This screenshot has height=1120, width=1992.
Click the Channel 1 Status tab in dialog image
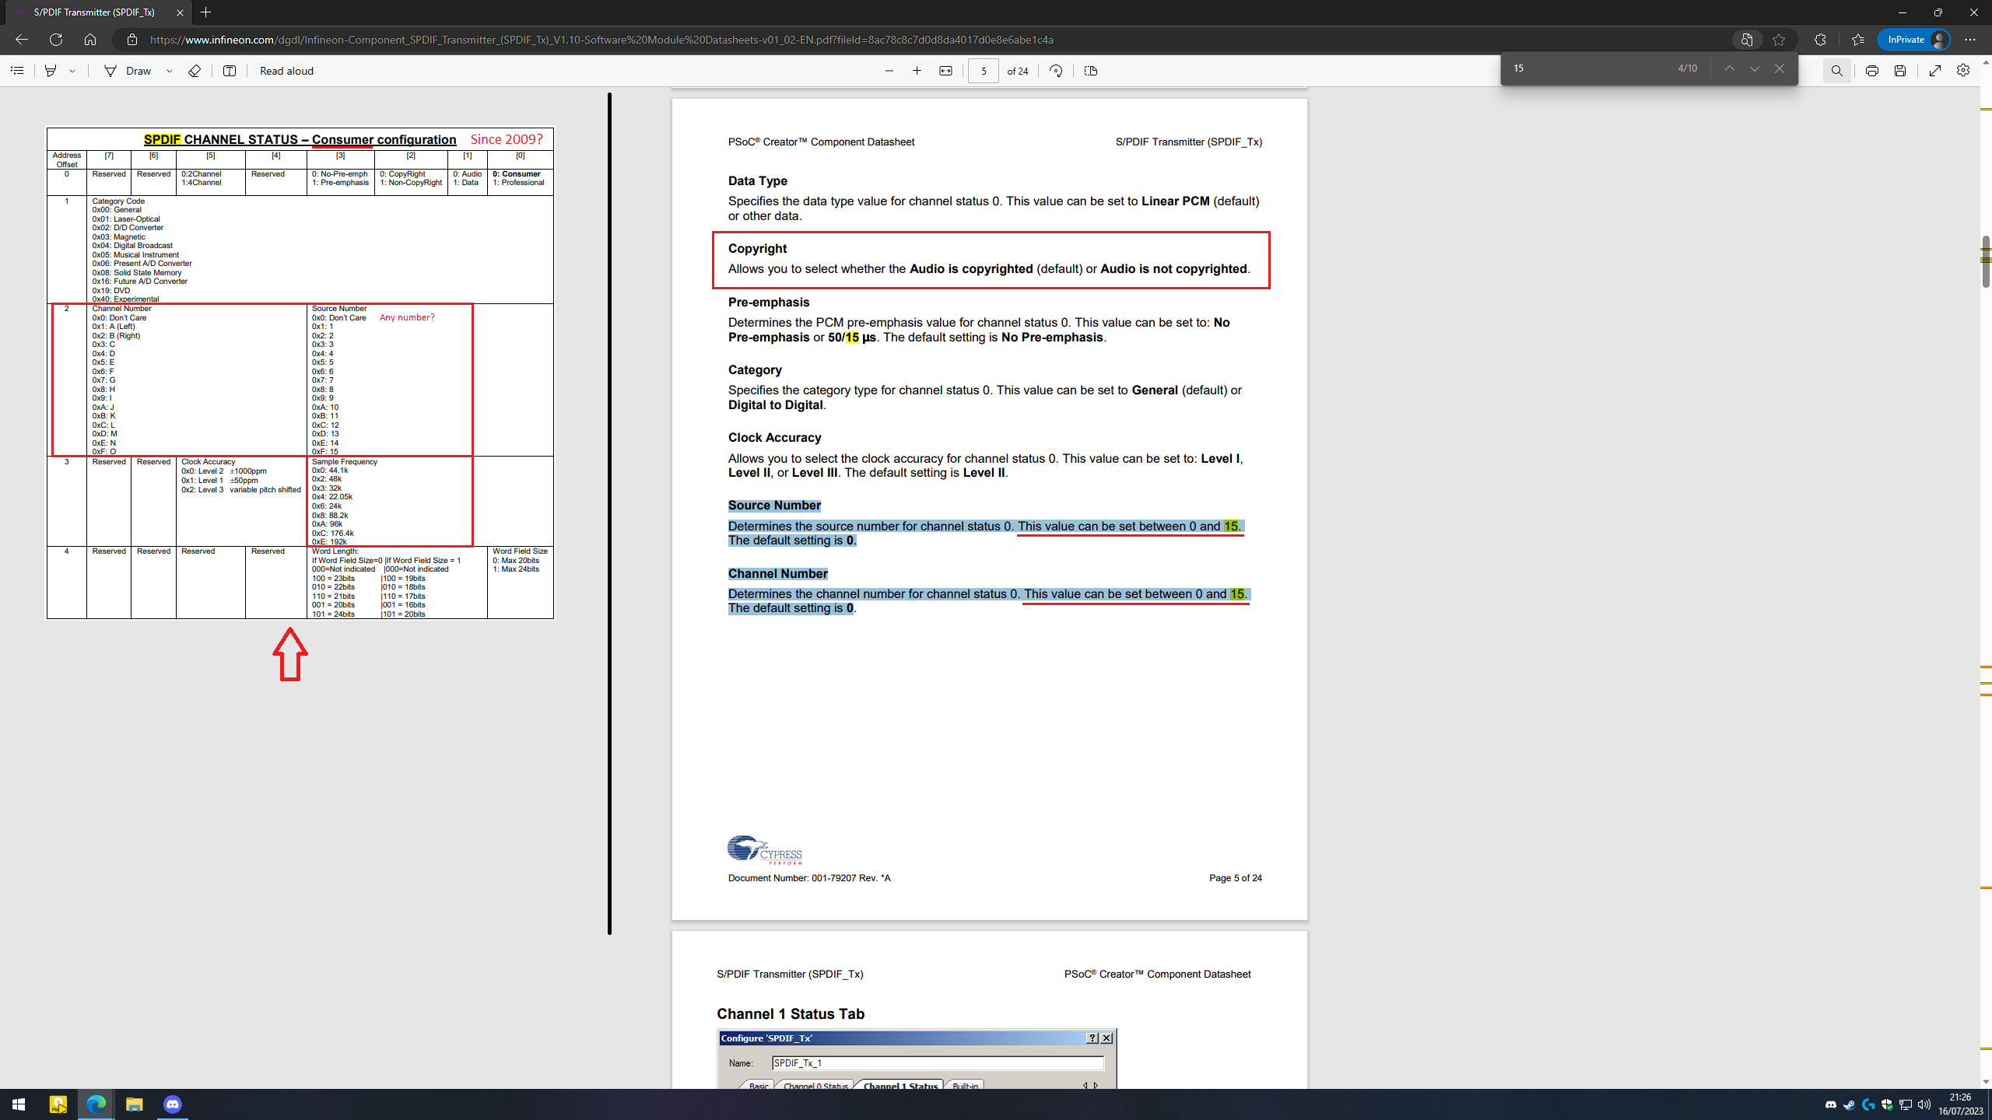point(900,1086)
